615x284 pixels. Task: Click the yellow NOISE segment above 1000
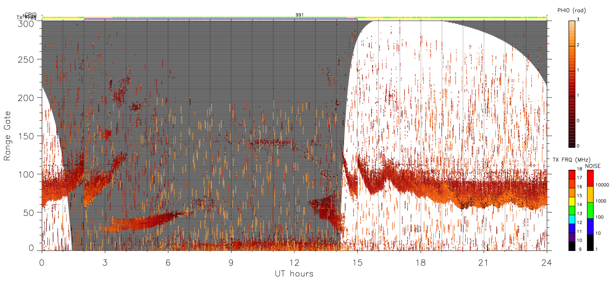point(590,194)
